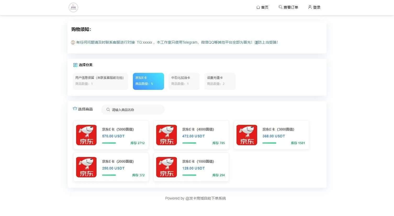The height and width of the screenshot is (216, 394).
Task: Focus the 请输入商品名称 search field
Action: [133, 110]
